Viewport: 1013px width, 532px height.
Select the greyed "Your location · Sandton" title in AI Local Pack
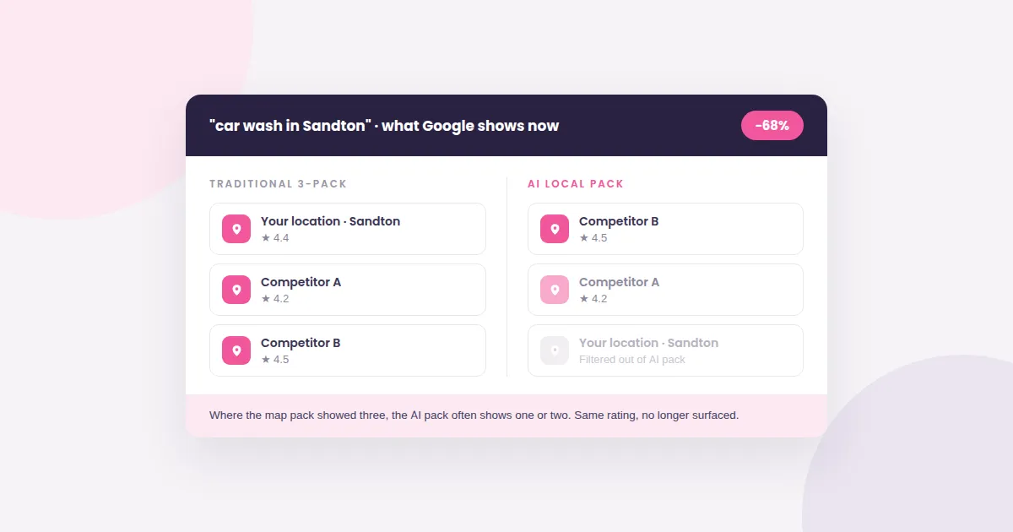648,343
